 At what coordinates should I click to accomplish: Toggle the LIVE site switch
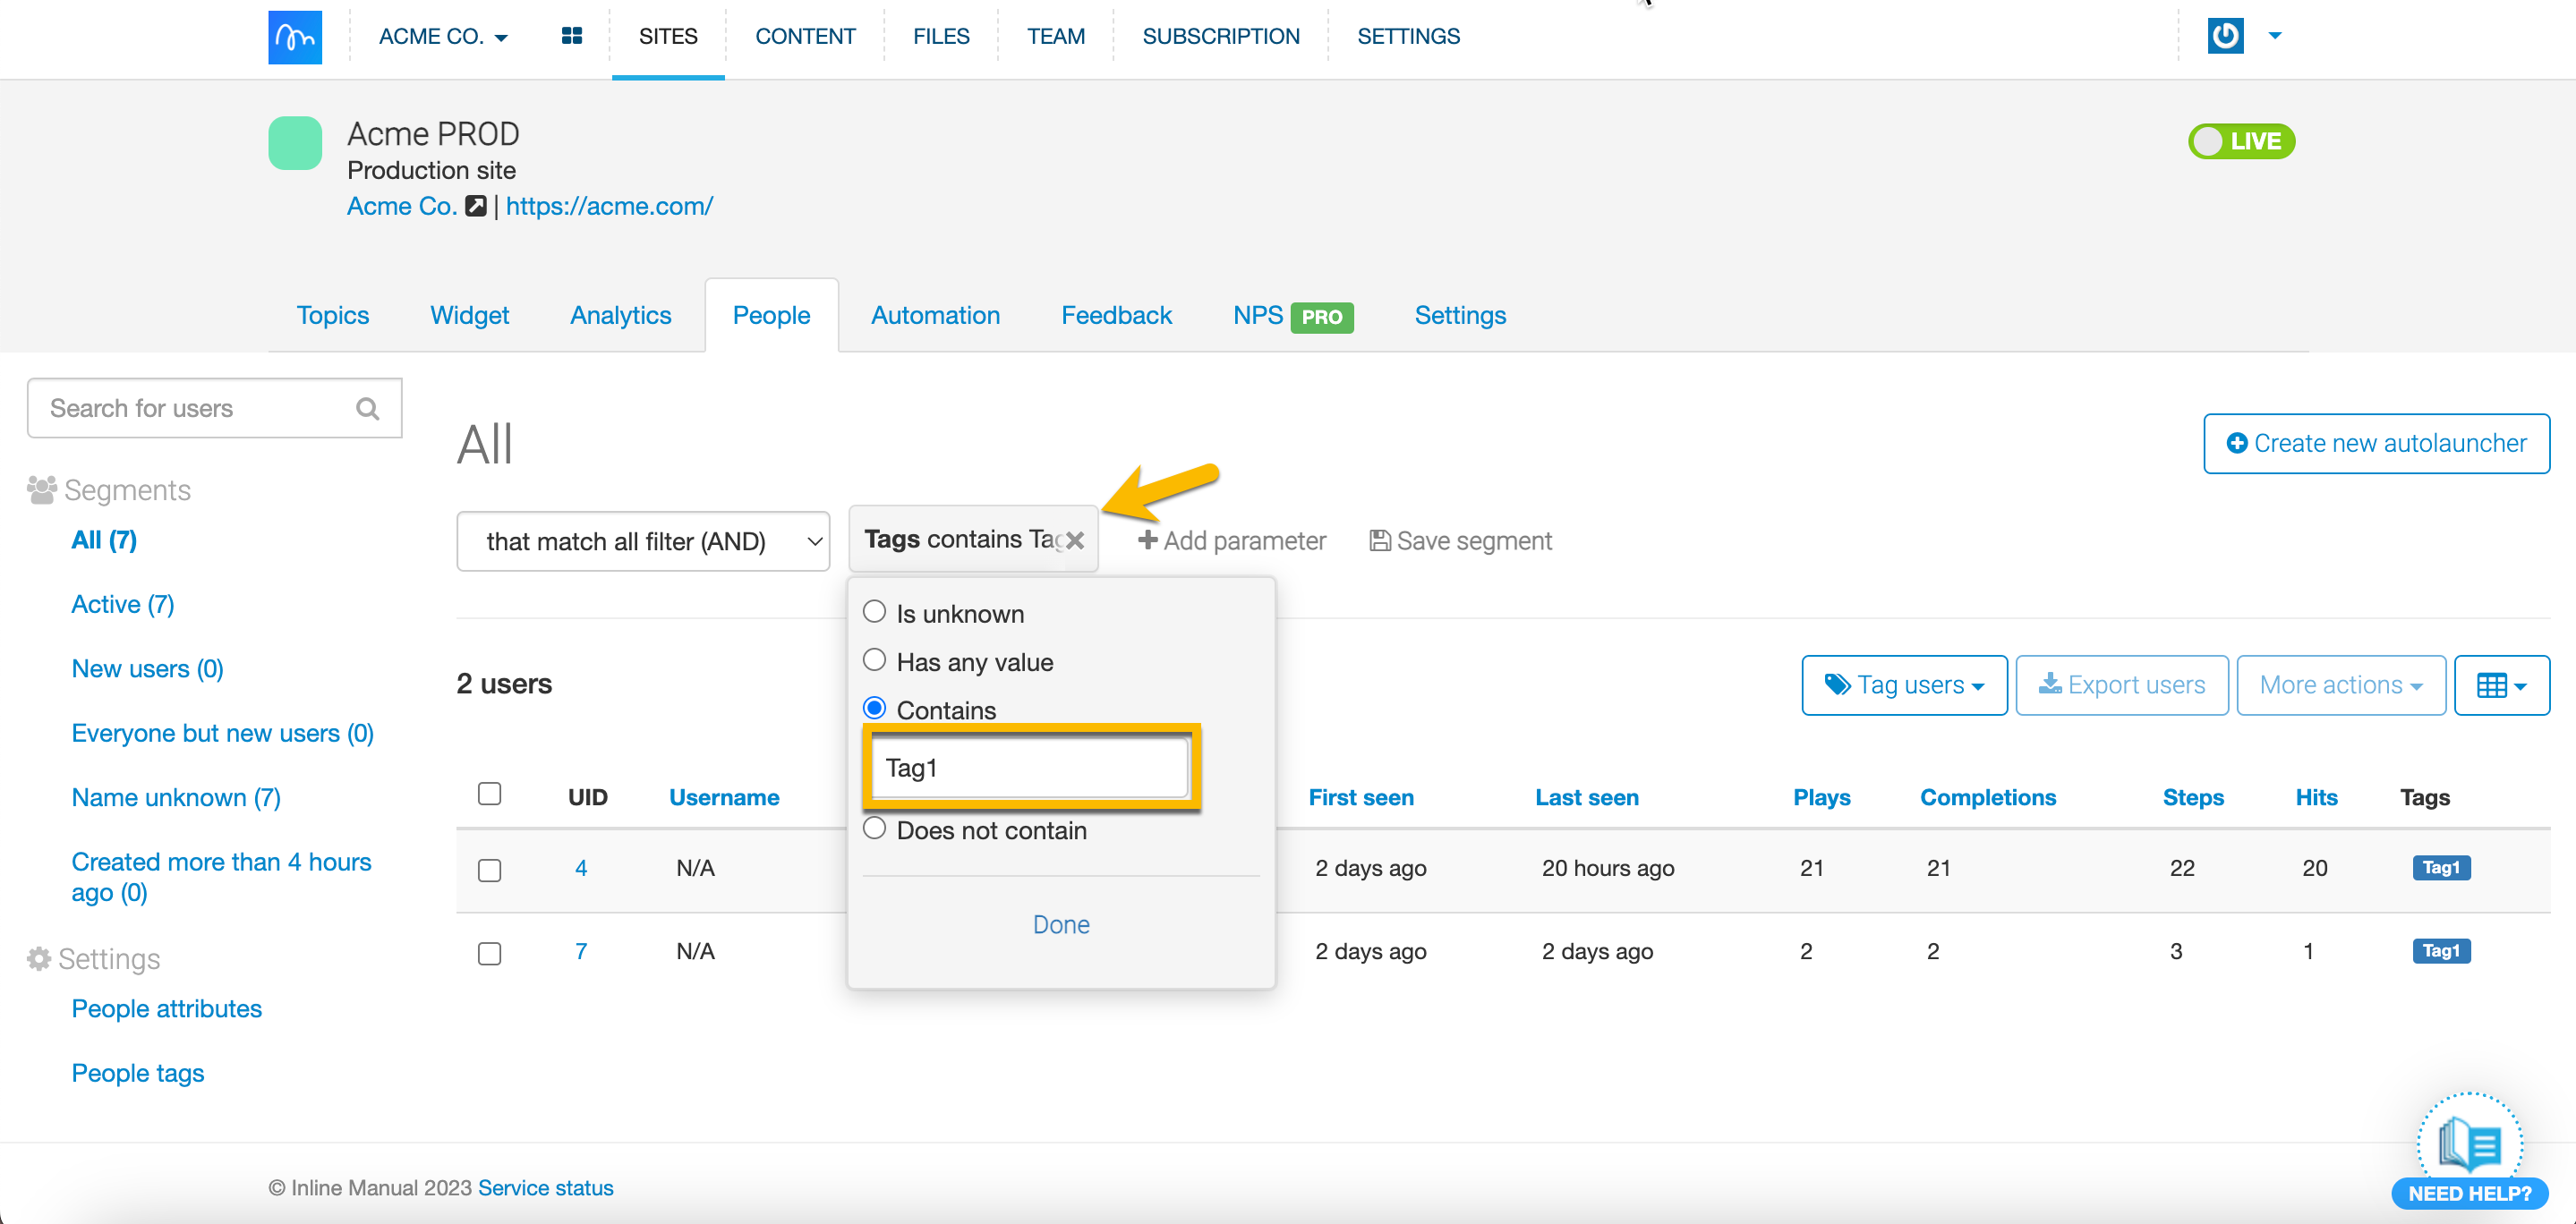point(2241,141)
